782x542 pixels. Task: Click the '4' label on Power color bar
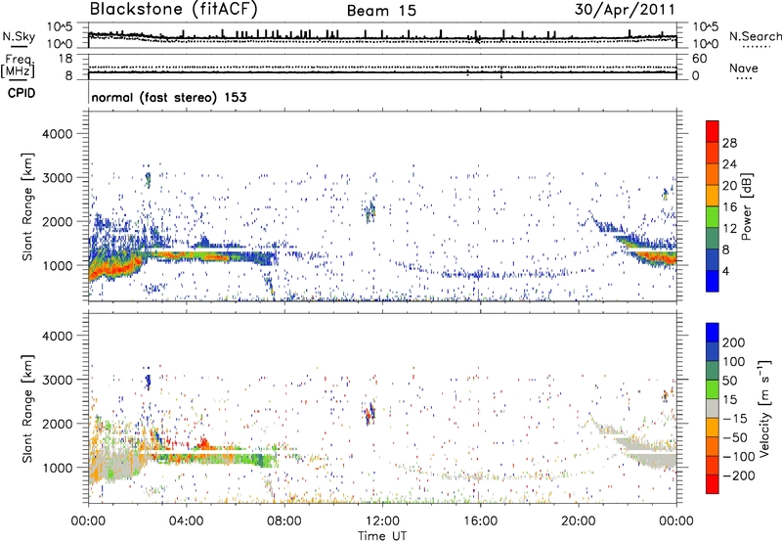725,272
